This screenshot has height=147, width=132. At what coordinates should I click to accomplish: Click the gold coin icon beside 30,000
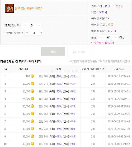pyautogui.click(x=32, y=114)
